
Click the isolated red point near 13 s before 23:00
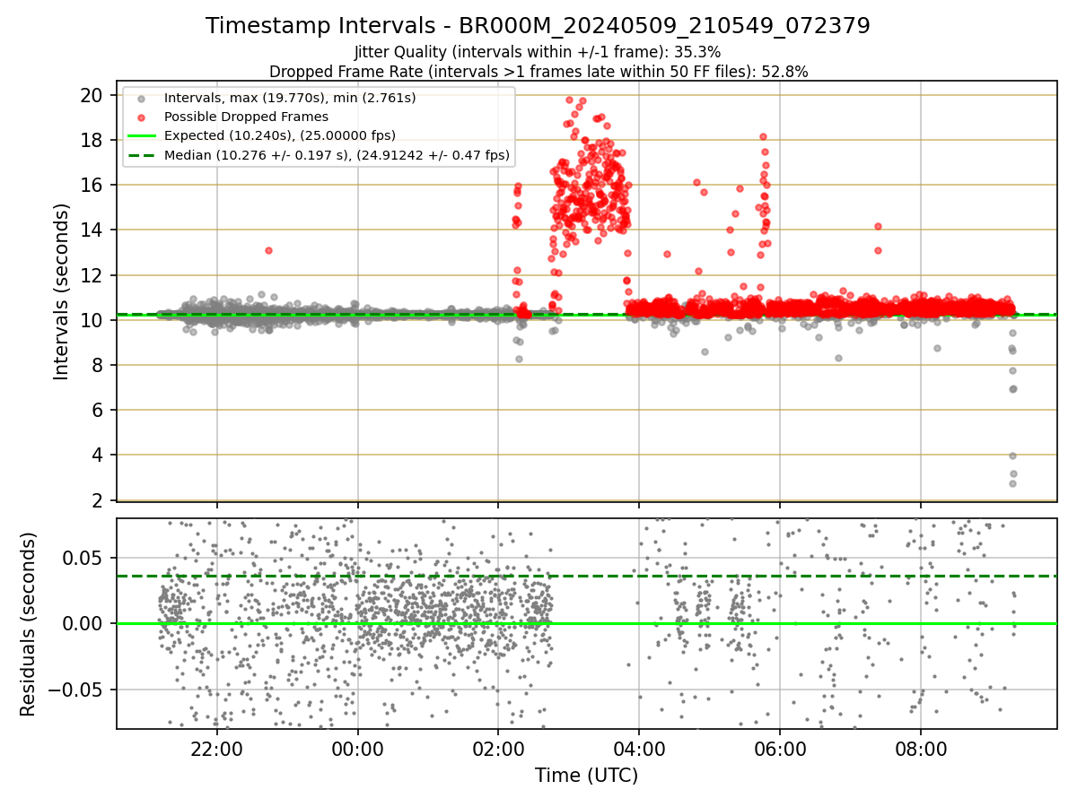point(268,250)
